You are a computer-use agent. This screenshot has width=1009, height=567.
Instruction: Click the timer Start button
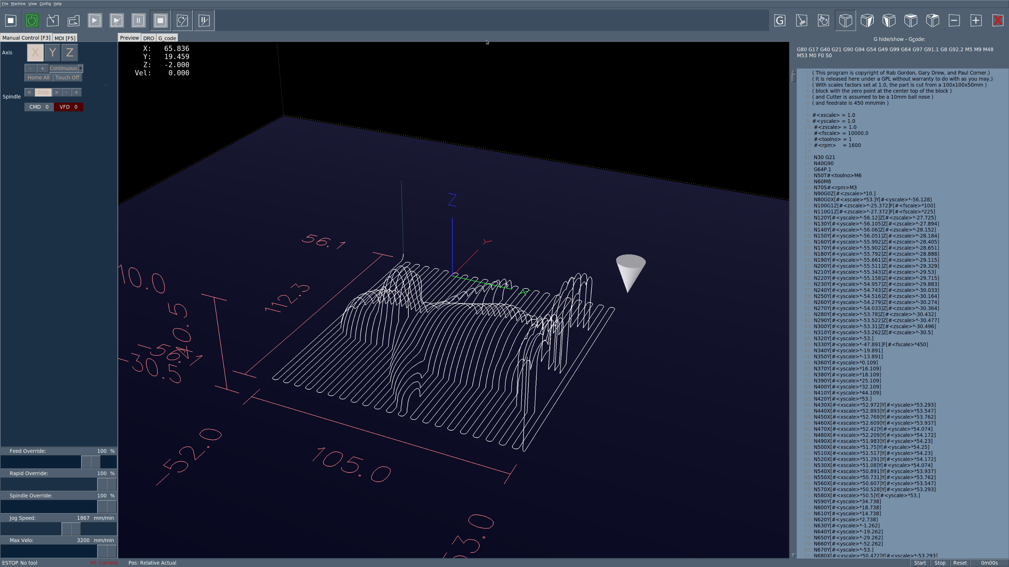point(920,563)
